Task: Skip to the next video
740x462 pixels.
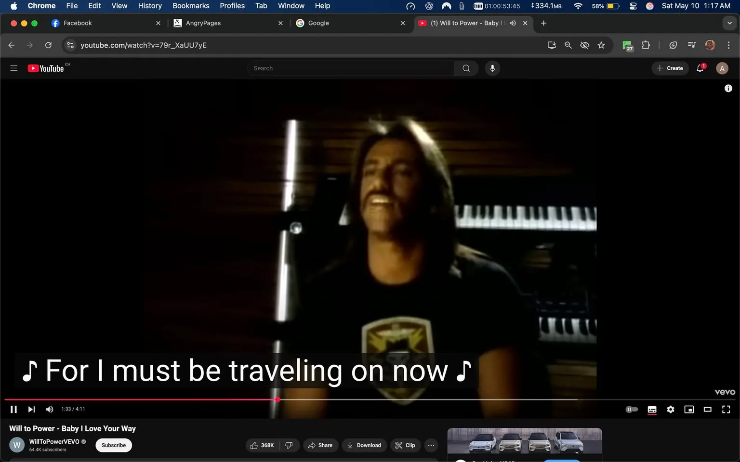Action: coord(31,409)
